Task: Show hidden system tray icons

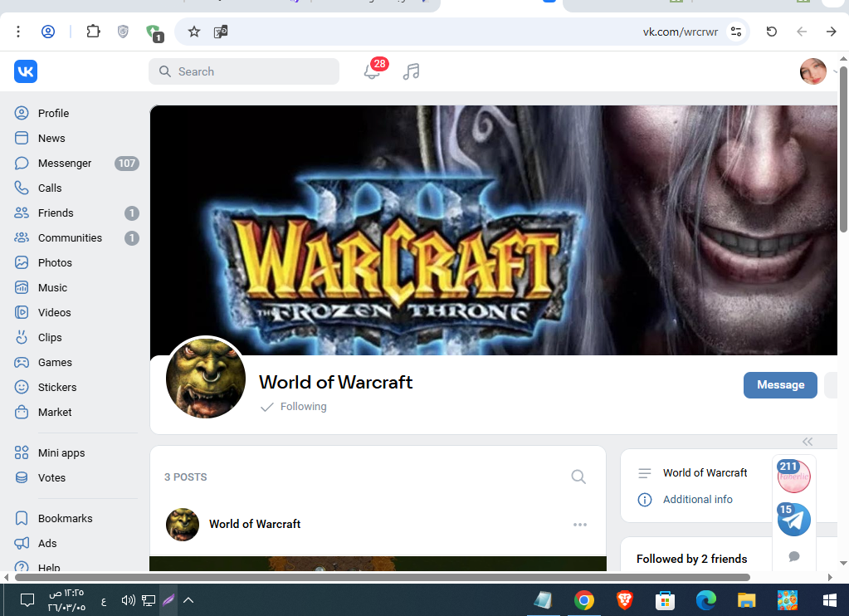Action: coord(188,600)
